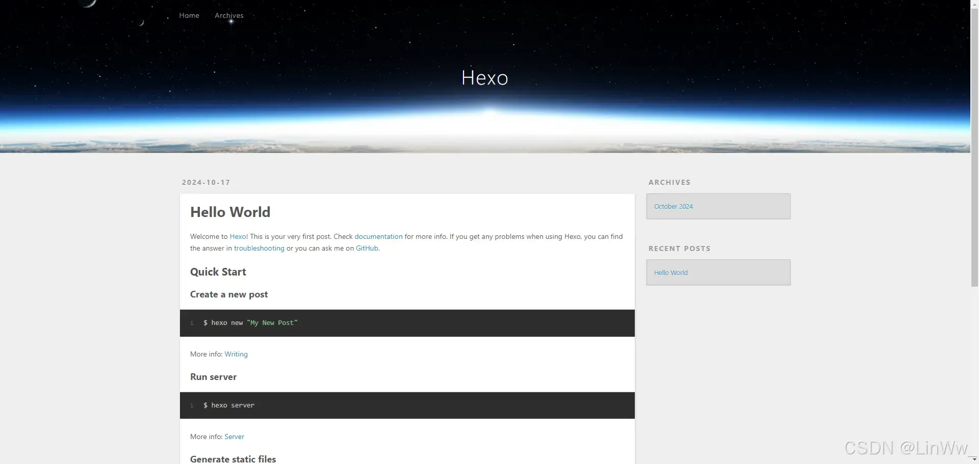Open the documentation link
Screen dimensions: 979x464
tap(378, 236)
